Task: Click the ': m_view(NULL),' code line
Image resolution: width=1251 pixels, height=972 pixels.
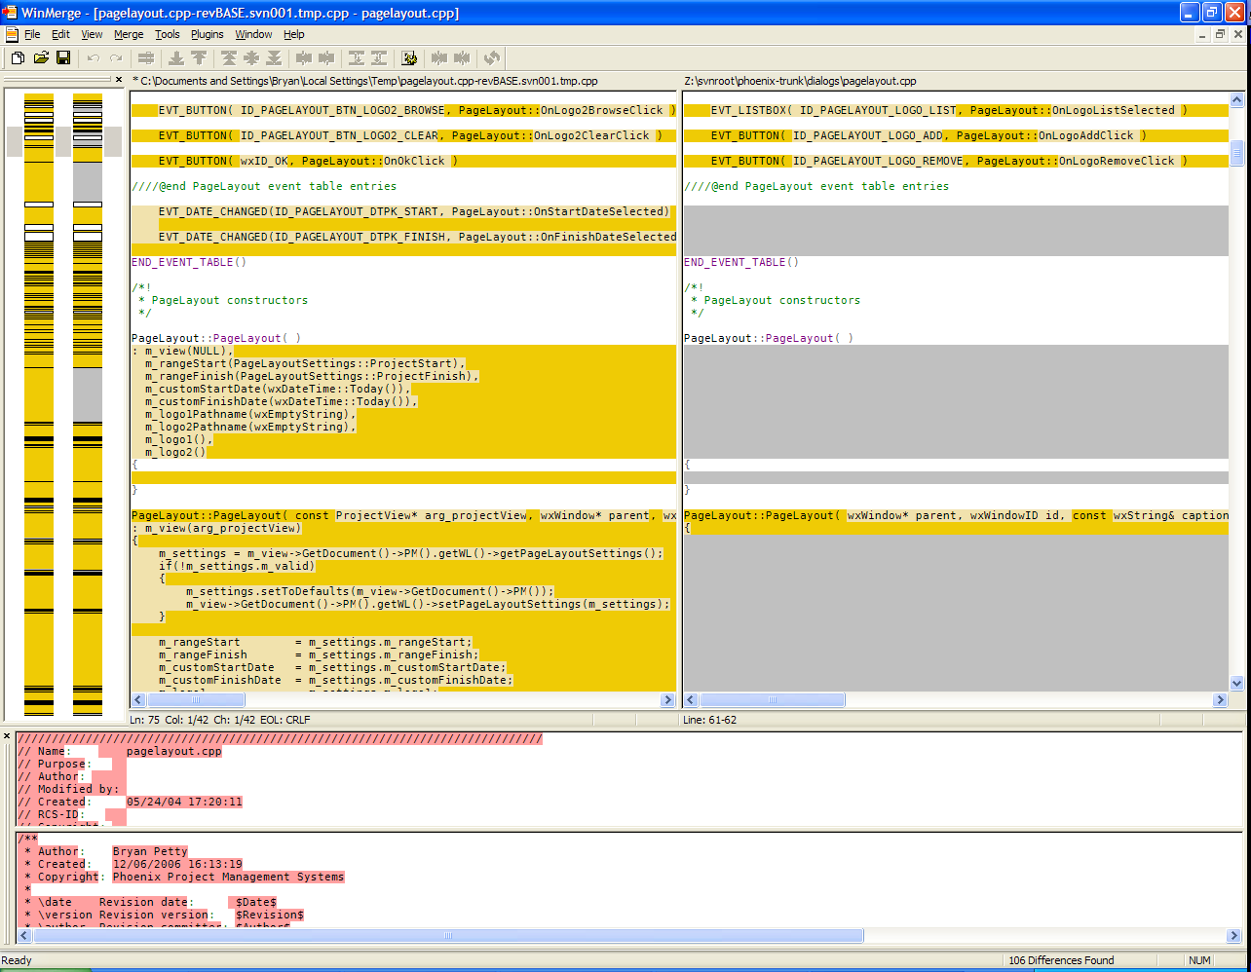Action: (x=182, y=351)
